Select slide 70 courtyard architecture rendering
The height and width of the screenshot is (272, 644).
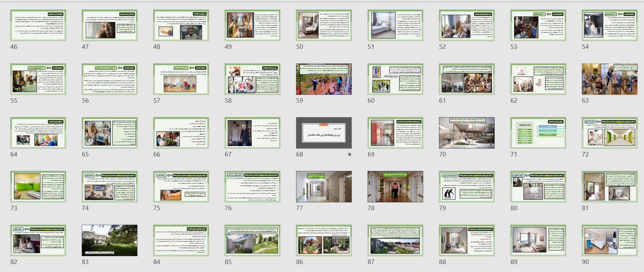point(466,133)
